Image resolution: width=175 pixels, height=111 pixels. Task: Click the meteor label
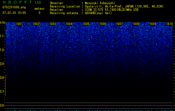[x=40, y=9]
